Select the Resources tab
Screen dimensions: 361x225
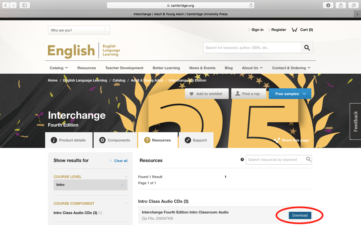(158, 140)
